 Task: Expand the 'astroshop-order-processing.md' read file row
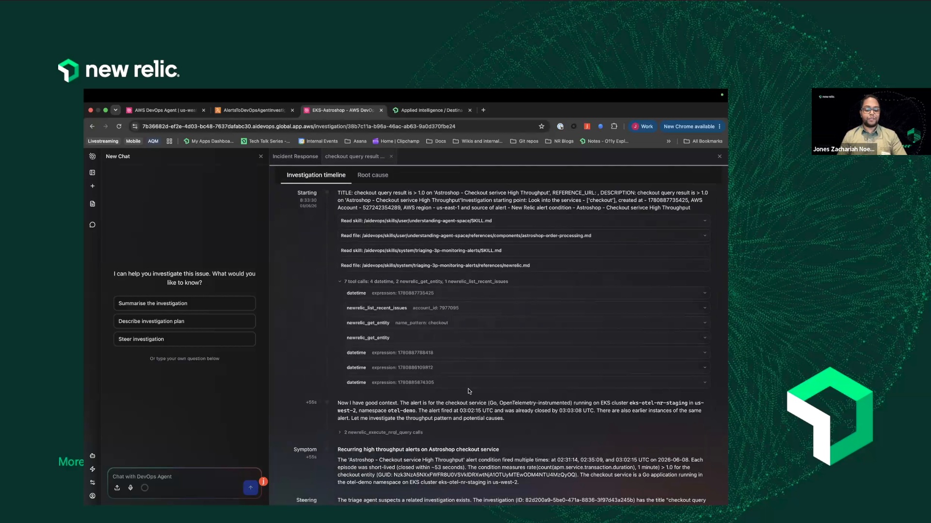pos(524,236)
